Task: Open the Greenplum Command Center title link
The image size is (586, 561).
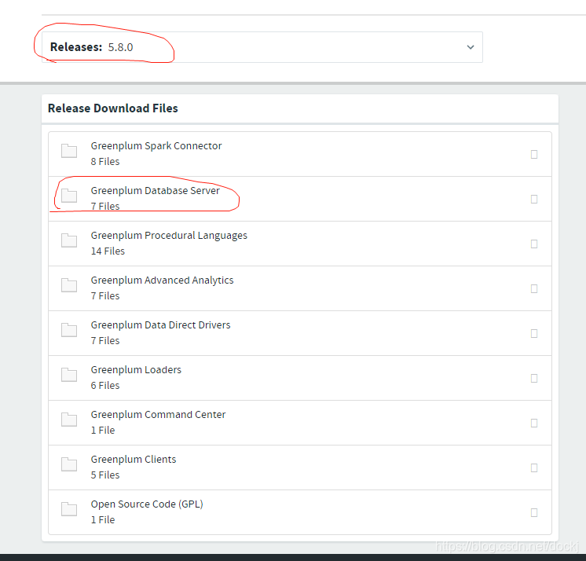Action: [x=158, y=415]
